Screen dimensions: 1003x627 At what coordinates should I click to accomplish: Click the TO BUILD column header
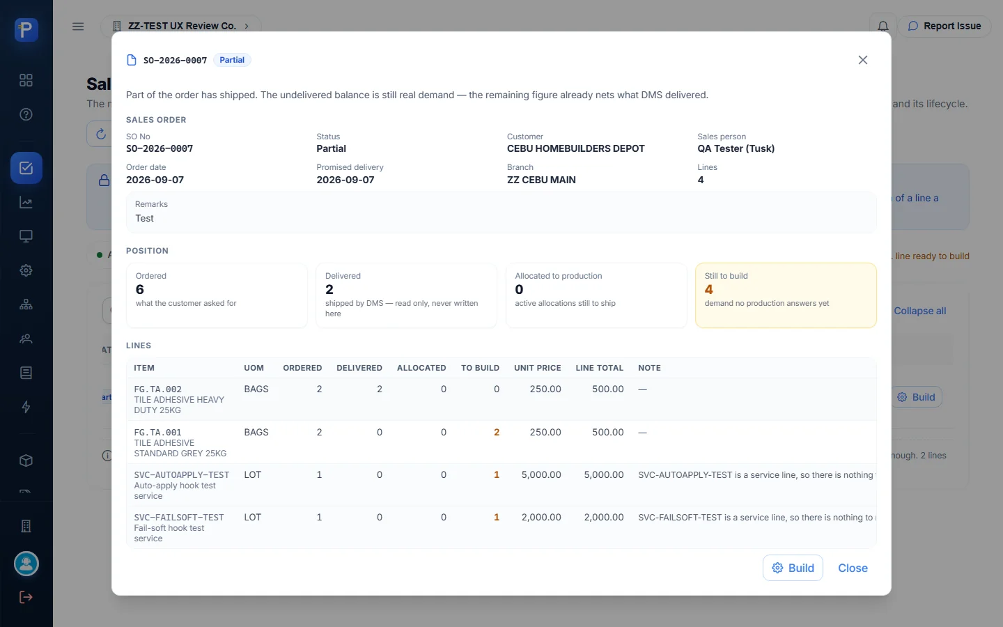pyautogui.click(x=480, y=368)
